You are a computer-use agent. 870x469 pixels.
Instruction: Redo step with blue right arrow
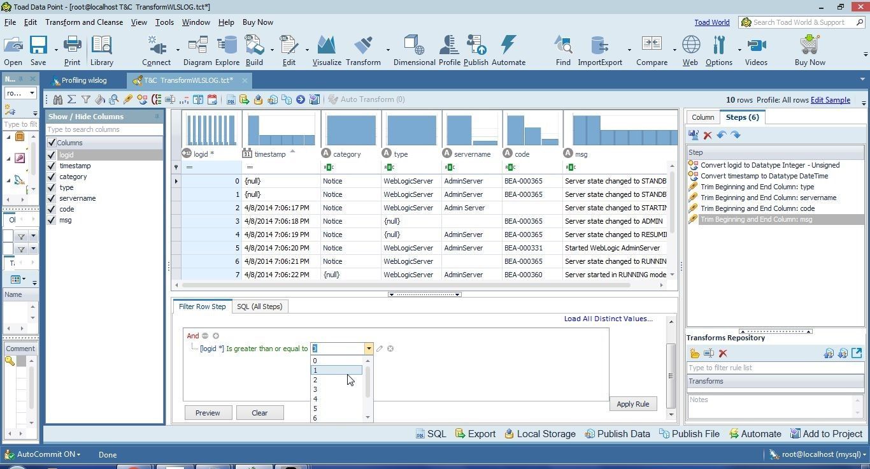tap(736, 135)
